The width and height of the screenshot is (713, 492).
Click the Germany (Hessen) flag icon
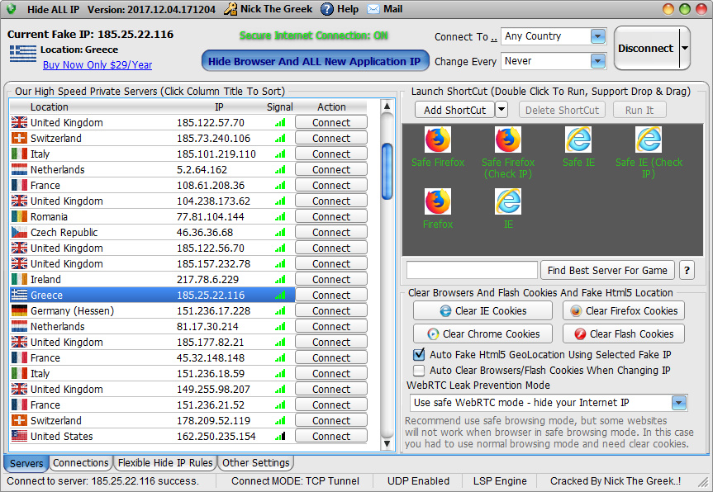[19, 310]
